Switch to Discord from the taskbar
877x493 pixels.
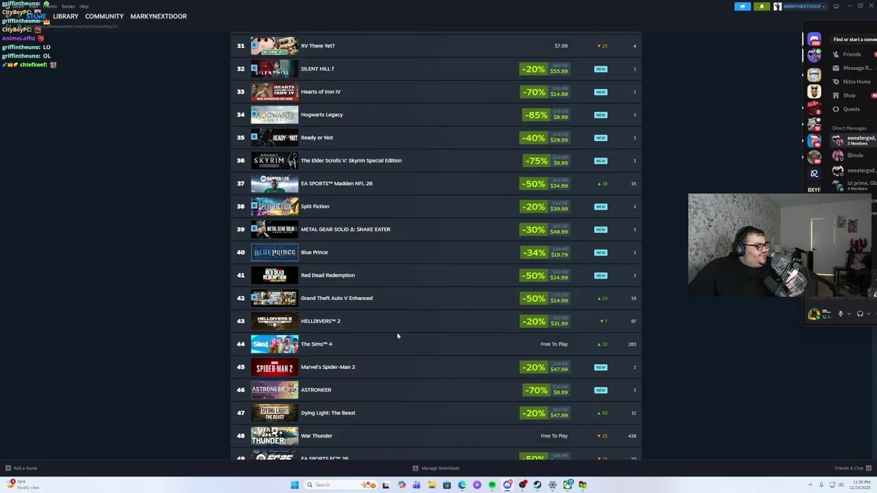pos(507,485)
